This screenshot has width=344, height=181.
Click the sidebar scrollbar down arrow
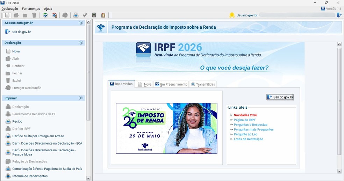pyautogui.click(x=88, y=179)
